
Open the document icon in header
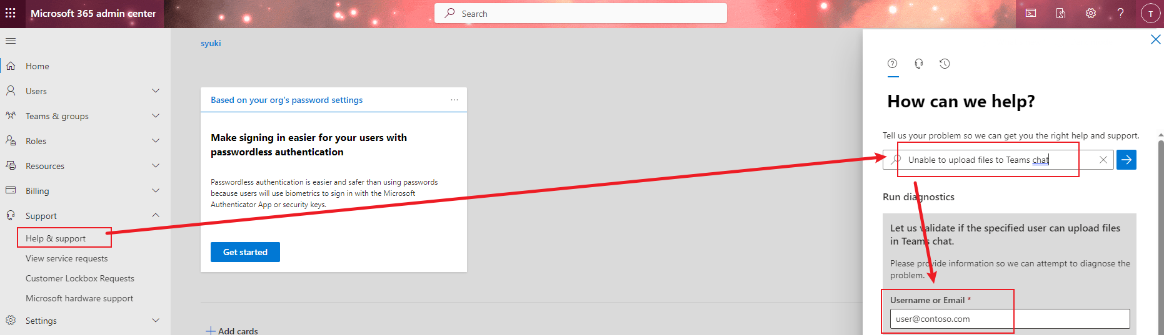point(1061,13)
